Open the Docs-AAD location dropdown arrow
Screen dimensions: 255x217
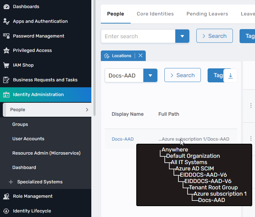click(150, 75)
